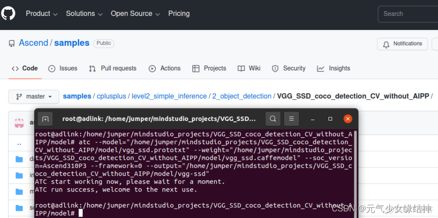Expand the Open Source menu

(x=135, y=14)
